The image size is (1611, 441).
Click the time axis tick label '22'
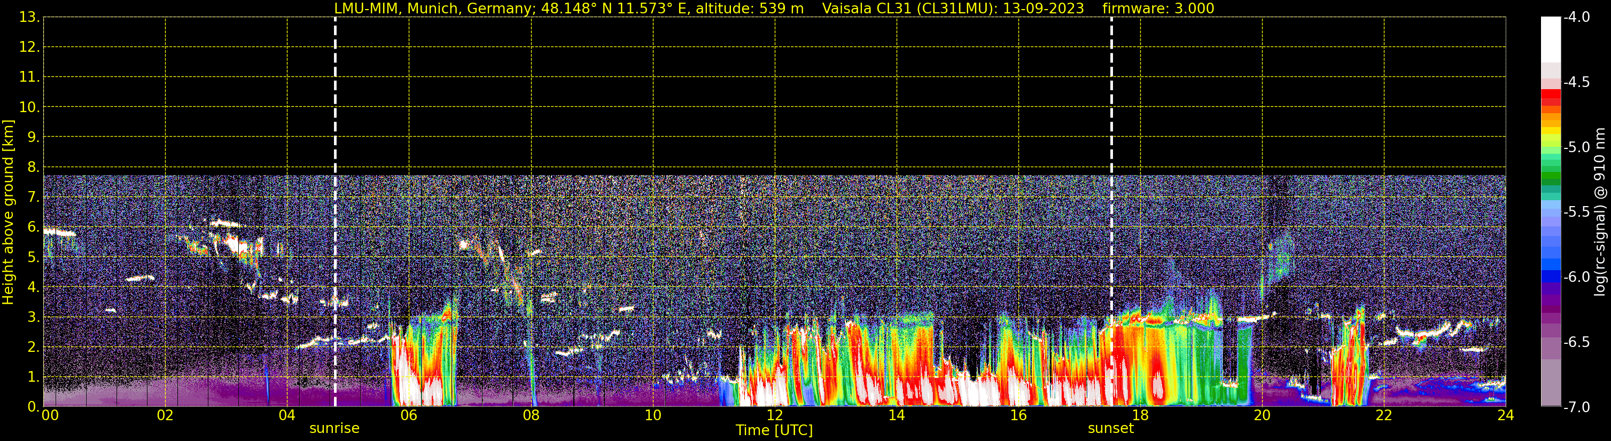pos(1384,415)
